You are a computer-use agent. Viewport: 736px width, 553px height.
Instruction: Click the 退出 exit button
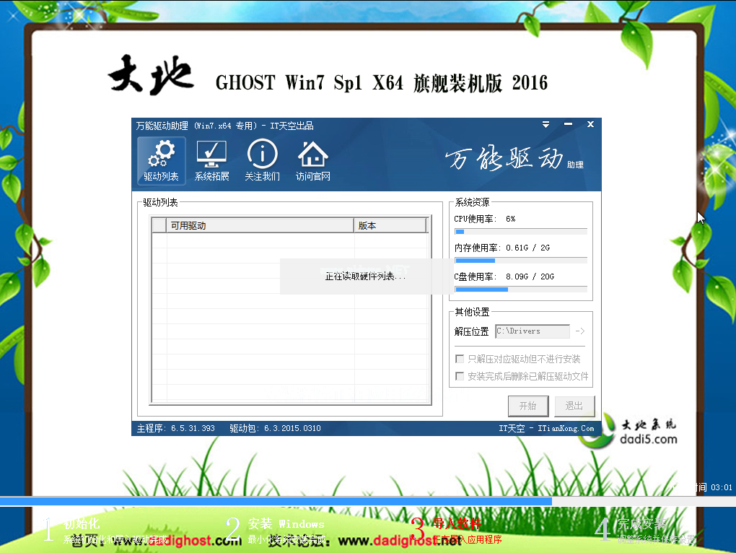pos(574,406)
